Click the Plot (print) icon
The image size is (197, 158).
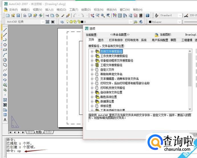25,15
